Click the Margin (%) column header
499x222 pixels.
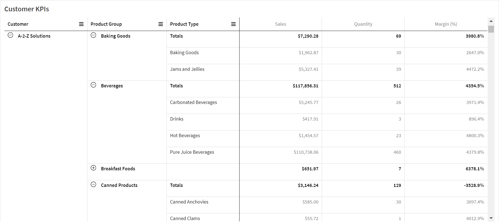point(446,24)
